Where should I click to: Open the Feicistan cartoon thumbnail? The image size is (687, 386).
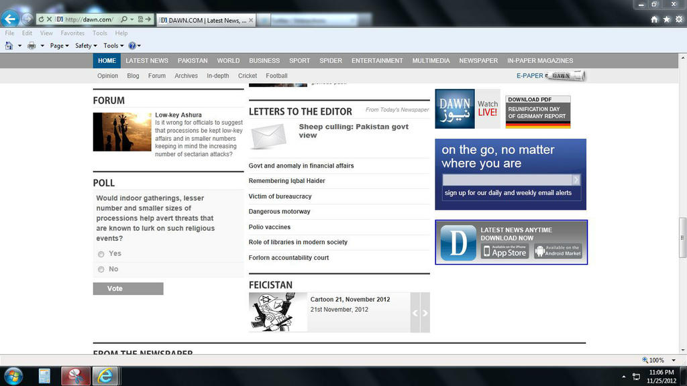tap(278, 312)
